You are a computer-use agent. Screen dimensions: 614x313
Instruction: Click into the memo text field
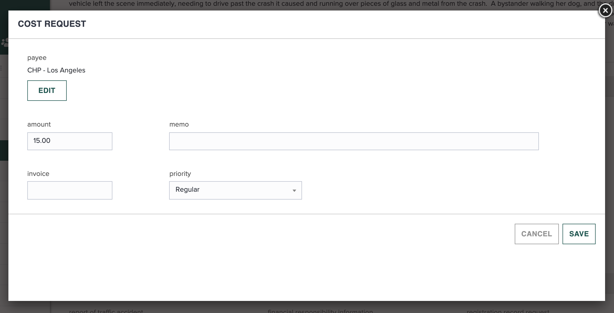[x=354, y=141]
